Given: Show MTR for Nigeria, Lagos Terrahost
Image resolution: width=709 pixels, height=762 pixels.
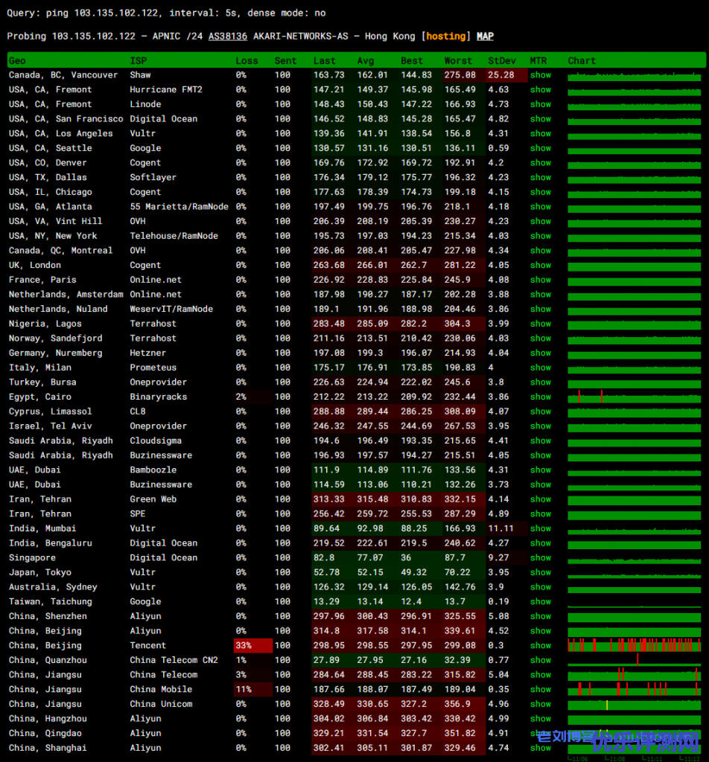Looking at the screenshot, I should pos(540,324).
